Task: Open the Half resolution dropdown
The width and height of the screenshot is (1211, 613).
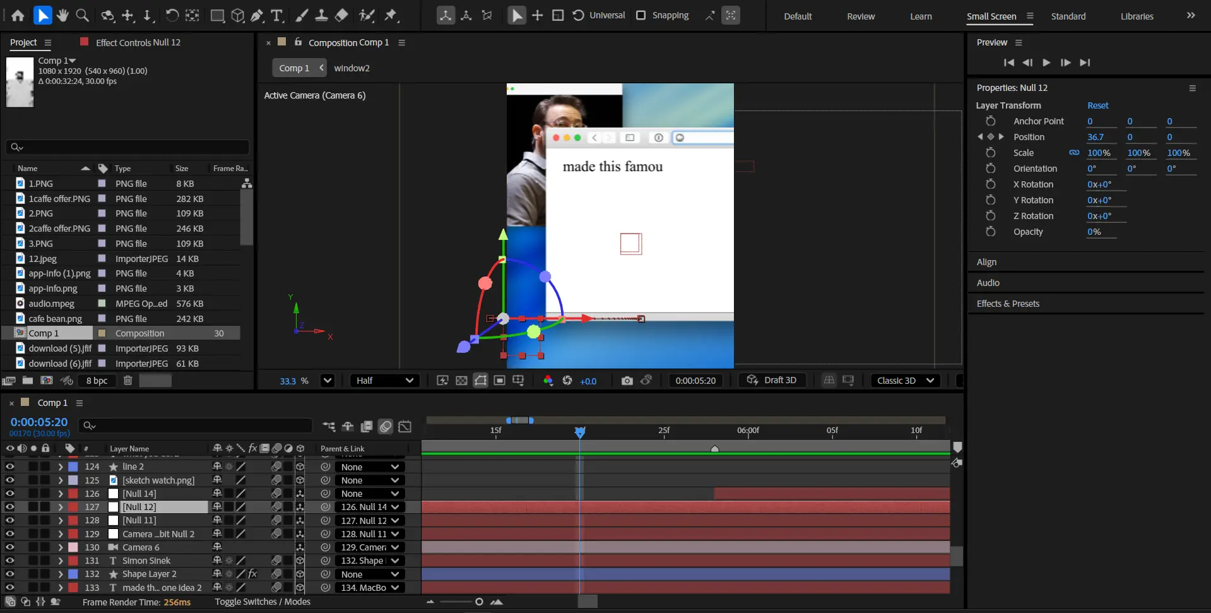Action: click(x=384, y=381)
